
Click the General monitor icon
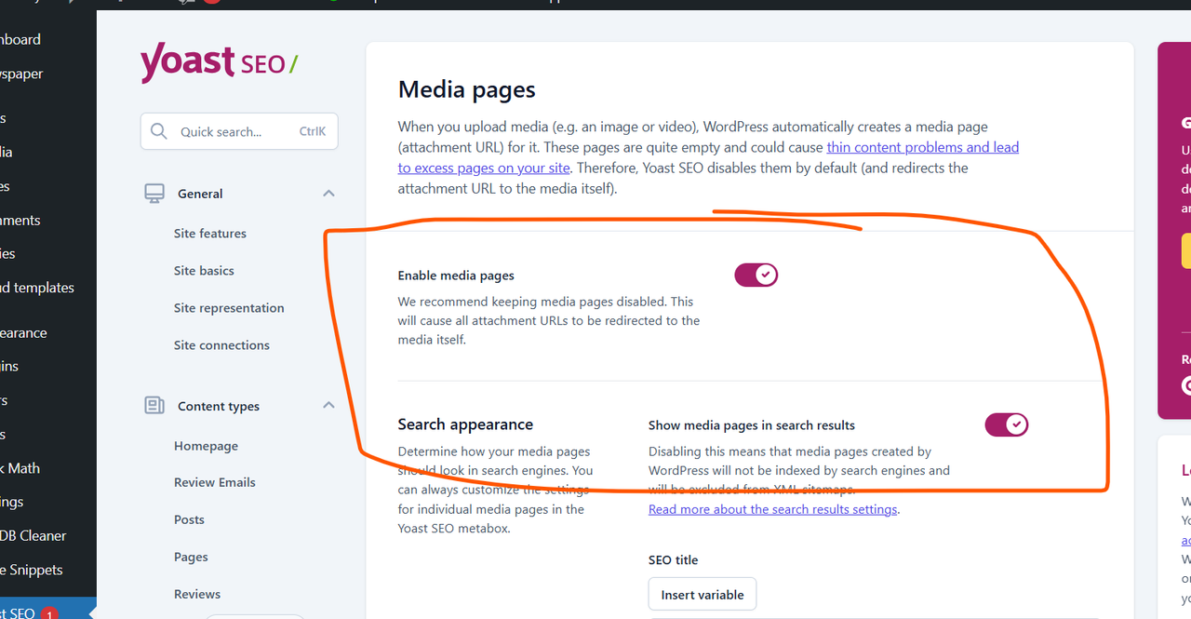[x=154, y=194]
